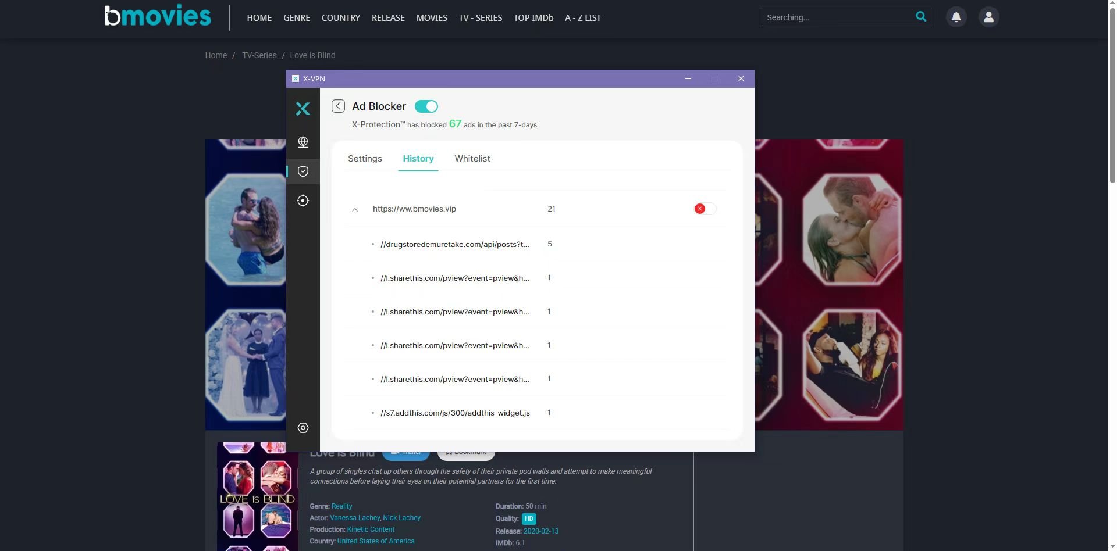Open the RELEASE menu
This screenshot has width=1117, height=551.
[x=388, y=18]
